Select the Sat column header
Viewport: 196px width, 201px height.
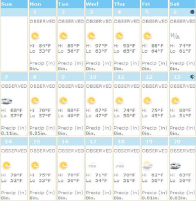pyautogui.click(x=182, y=4)
